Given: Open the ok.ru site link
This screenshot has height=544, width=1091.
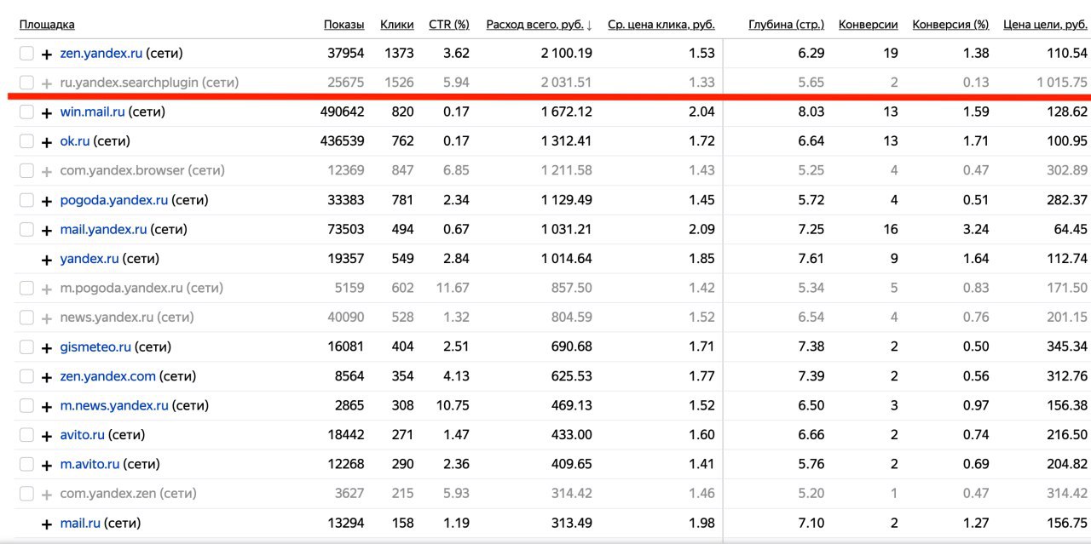Looking at the screenshot, I should [x=75, y=140].
